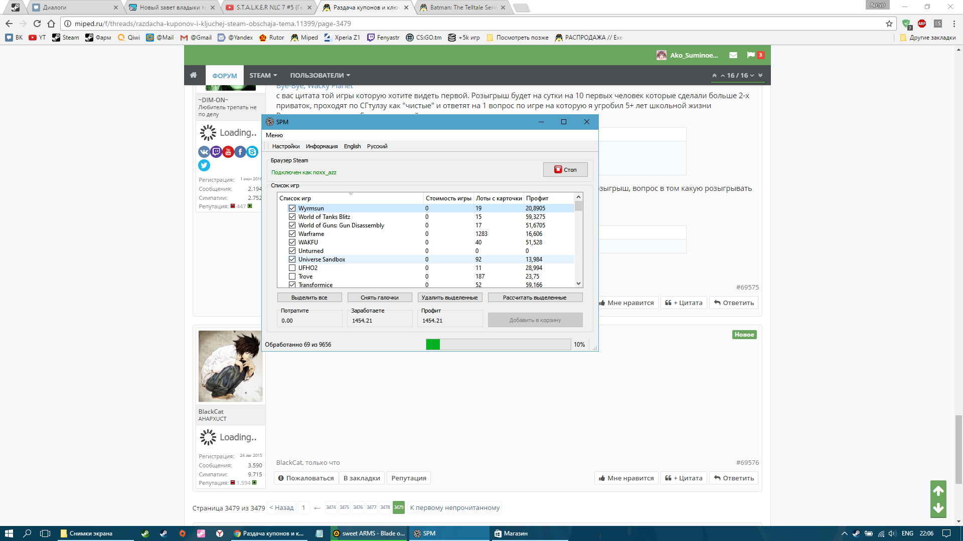Click the Стоп button in SPM
The image size is (963, 541).
(565, 170)
